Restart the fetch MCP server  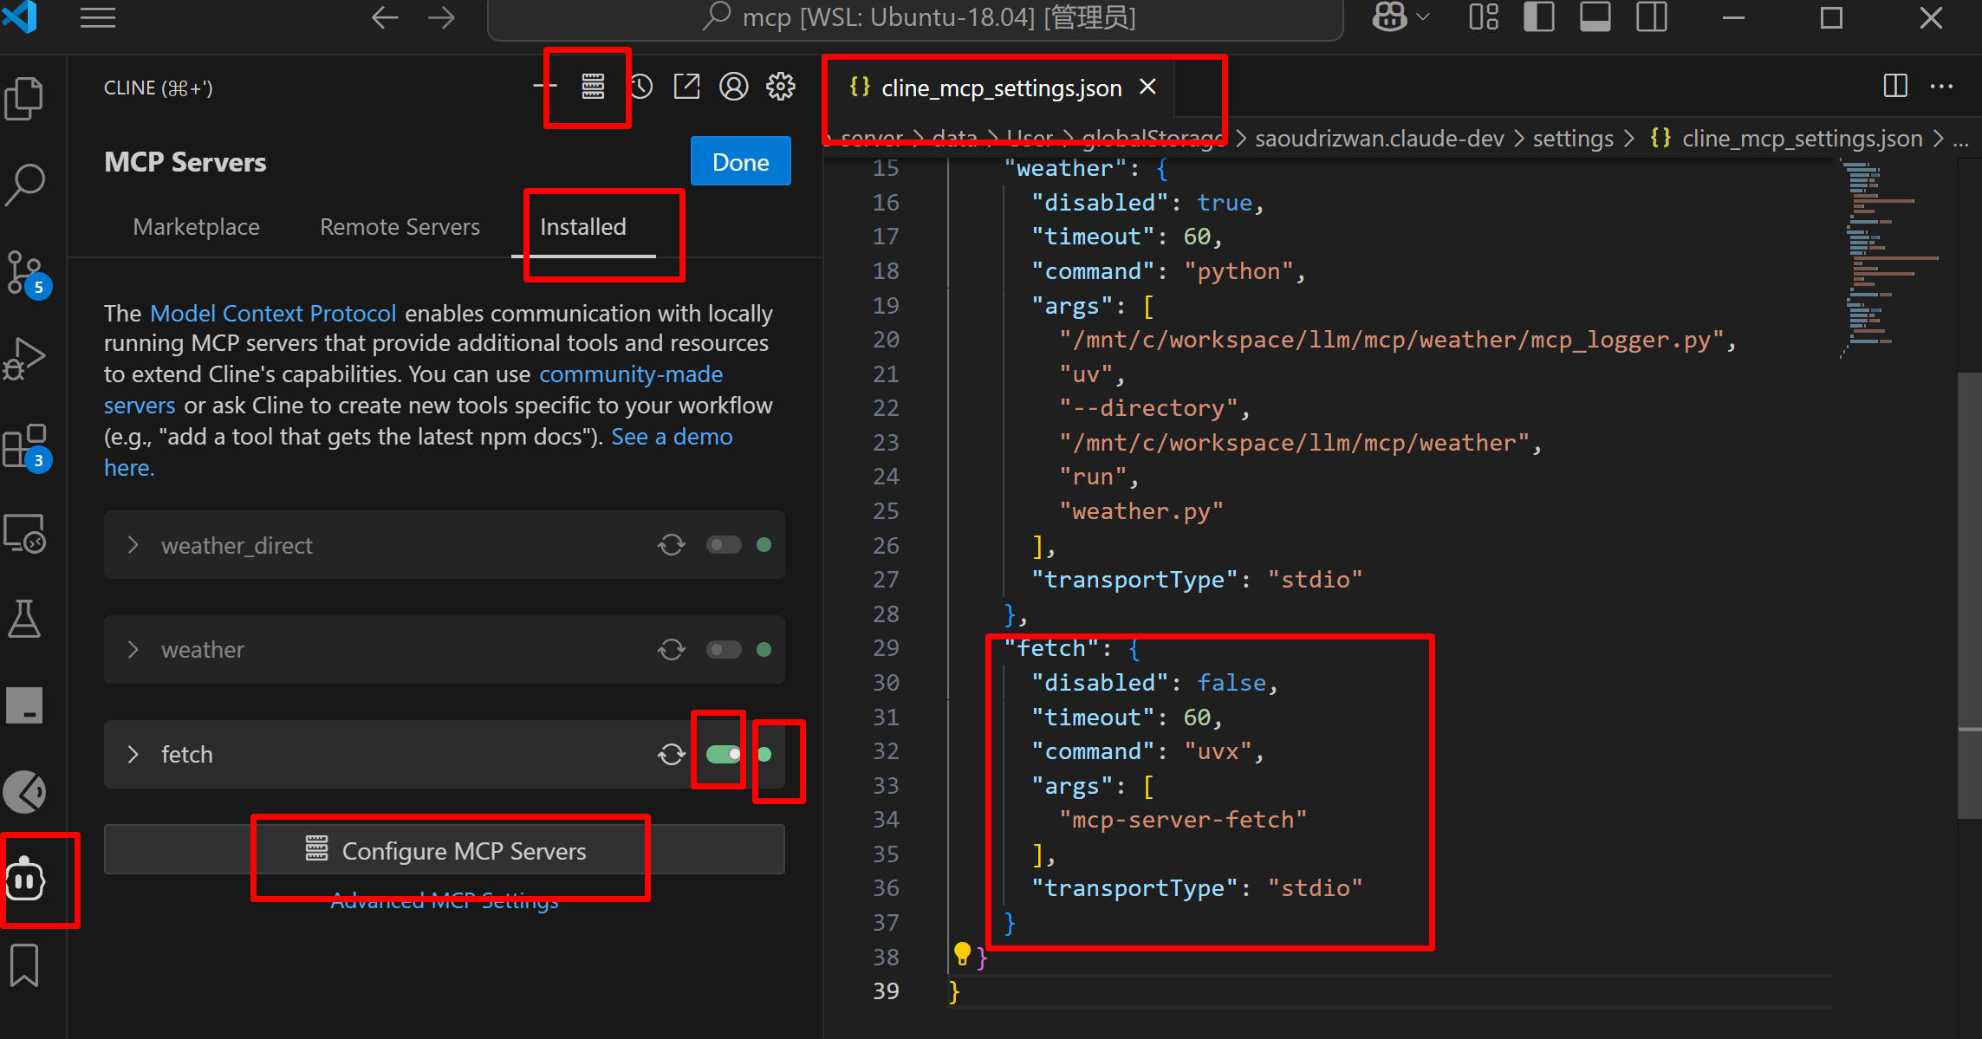tap(671, 755)
